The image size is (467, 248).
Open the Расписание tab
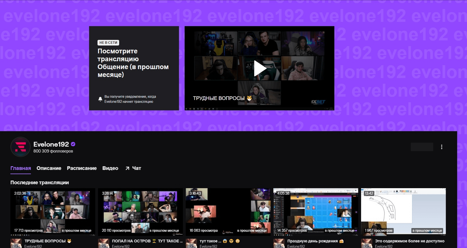(82, 168)
